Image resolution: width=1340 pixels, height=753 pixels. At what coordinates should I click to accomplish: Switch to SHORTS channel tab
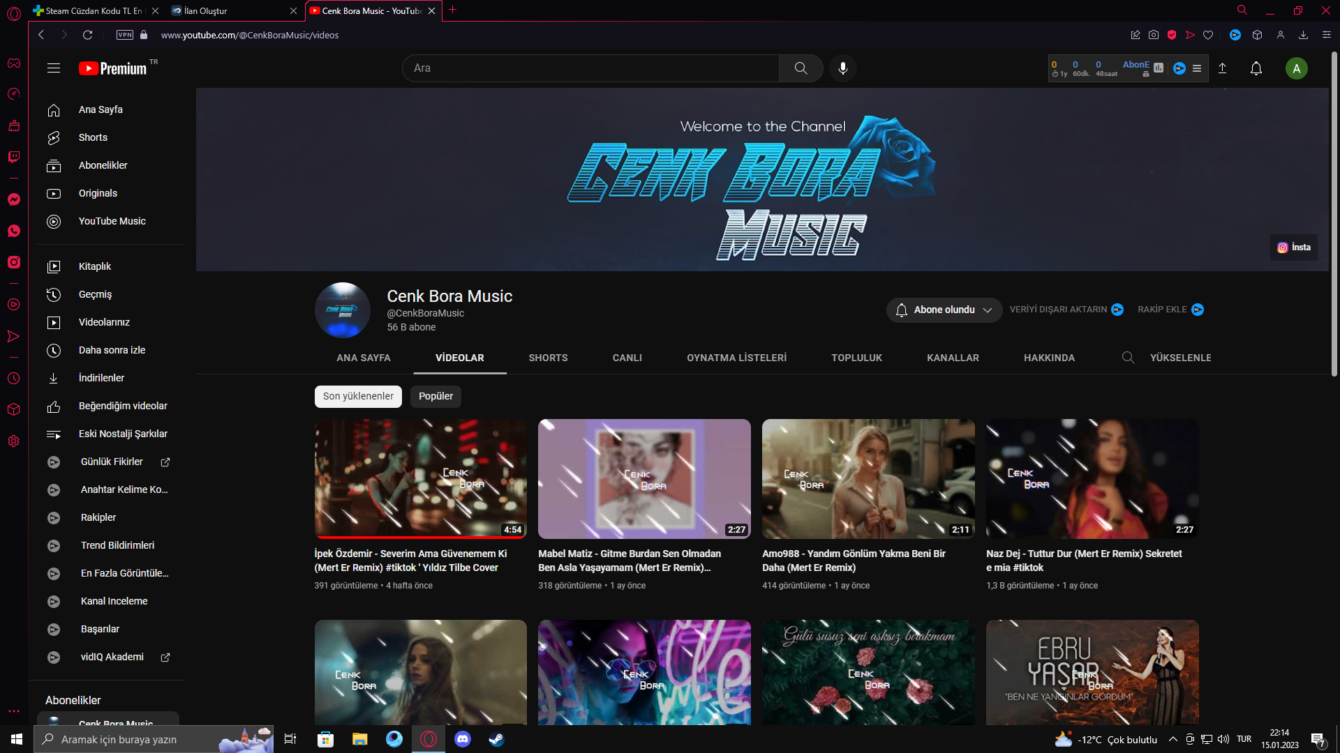548,358
